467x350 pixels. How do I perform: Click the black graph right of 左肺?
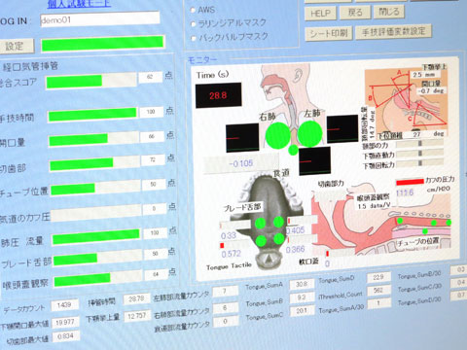coord(342,129)
